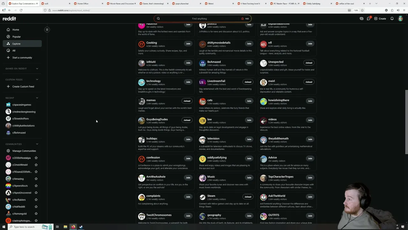This screenshot has width=408, height=230.
Task: Join the AmItheAsshole community
Action: pyautogui.click(x=188, y=178)
